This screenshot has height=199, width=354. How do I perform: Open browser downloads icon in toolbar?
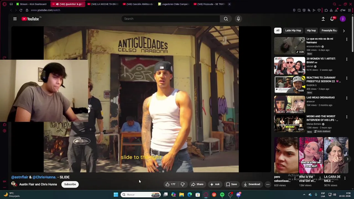(336, 10)
